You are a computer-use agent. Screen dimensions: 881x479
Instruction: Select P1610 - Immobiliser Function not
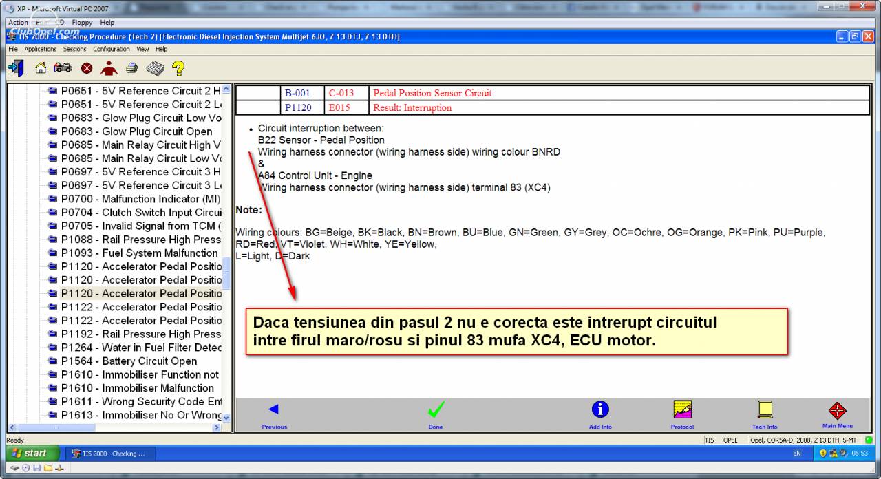[x=140, y=374]
